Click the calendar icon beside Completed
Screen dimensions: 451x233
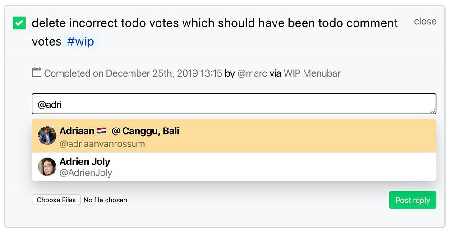(37, 72)
